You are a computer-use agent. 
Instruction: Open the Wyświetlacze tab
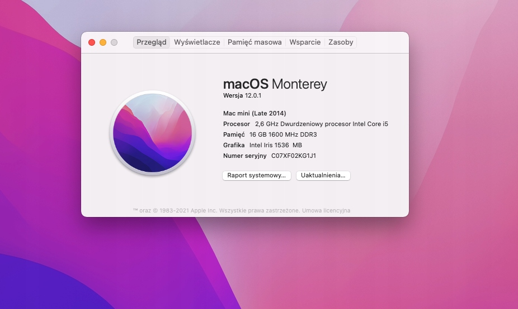197,42
